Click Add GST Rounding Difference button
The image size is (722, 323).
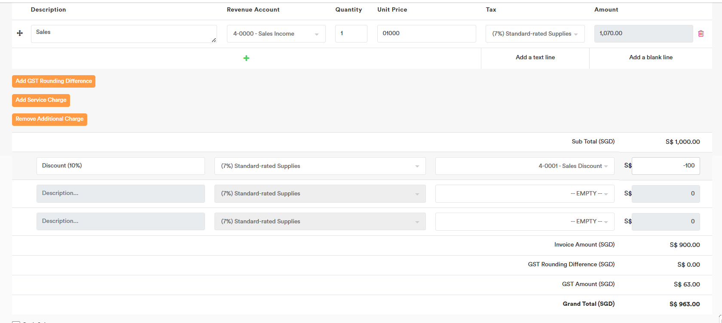point(54,81)
